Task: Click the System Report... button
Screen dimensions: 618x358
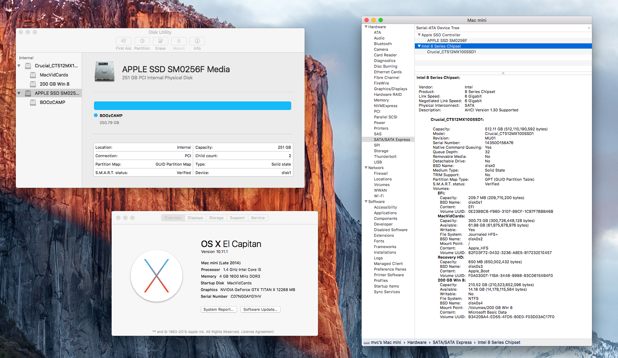Action: [x=218, y=309]
